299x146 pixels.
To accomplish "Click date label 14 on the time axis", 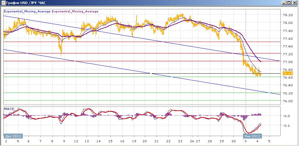I will (x=99, y=141).
